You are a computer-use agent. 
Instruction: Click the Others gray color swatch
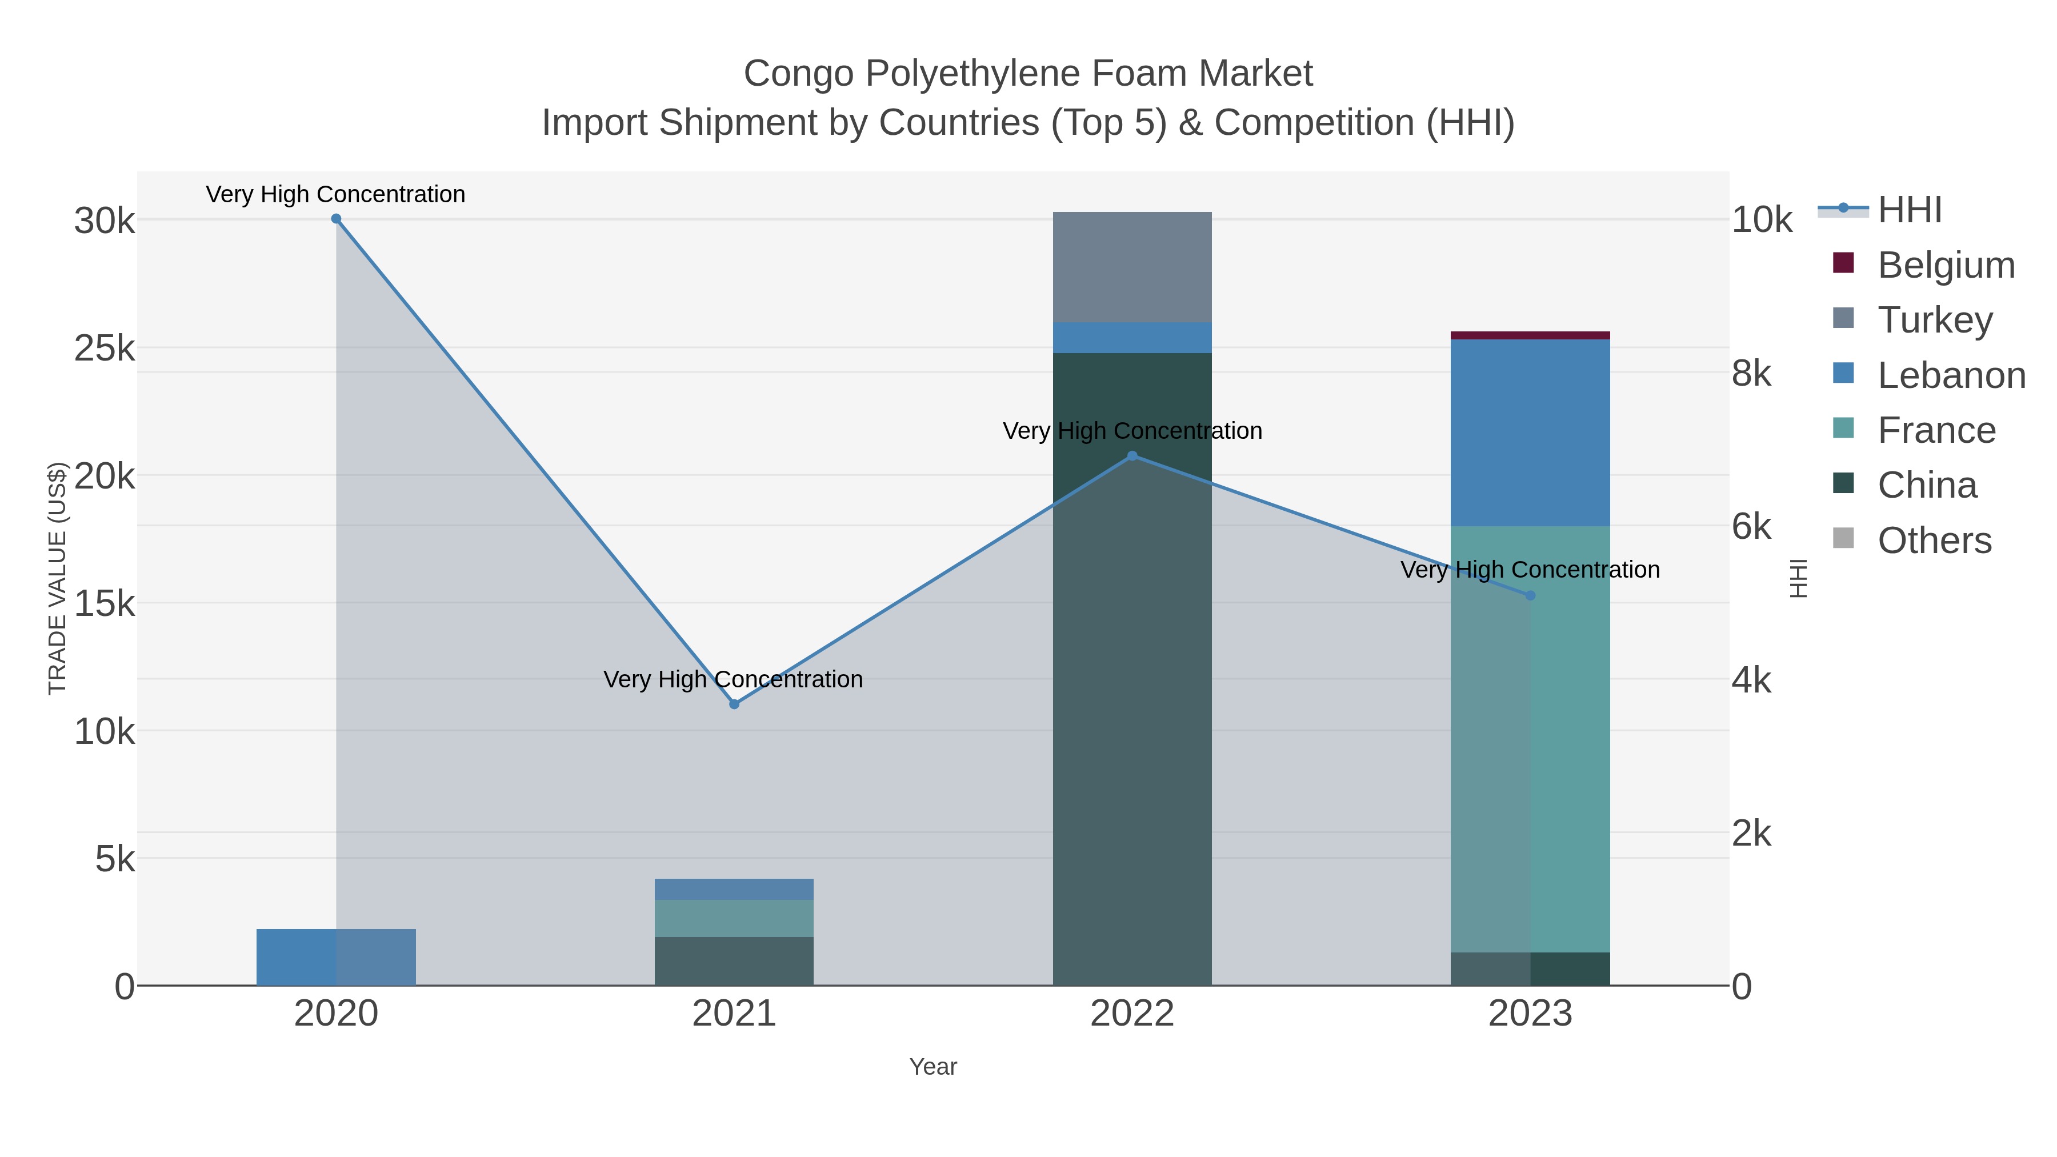tap(1843, 538)
